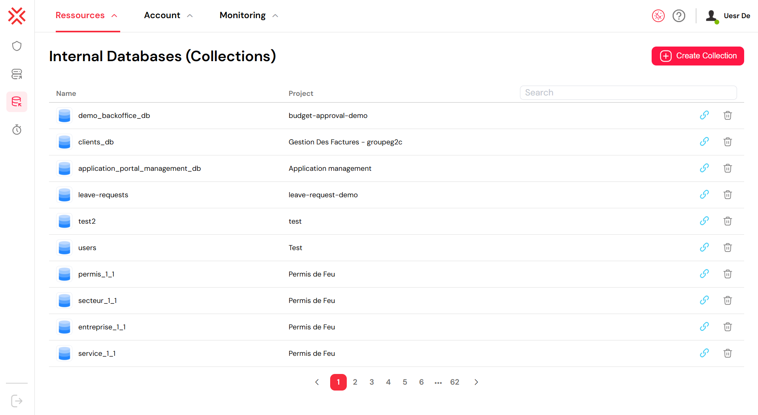The height and width of the screenshot is (415, 758).
Task: Open the Monitoring menu item
Action: pos(242,15)
